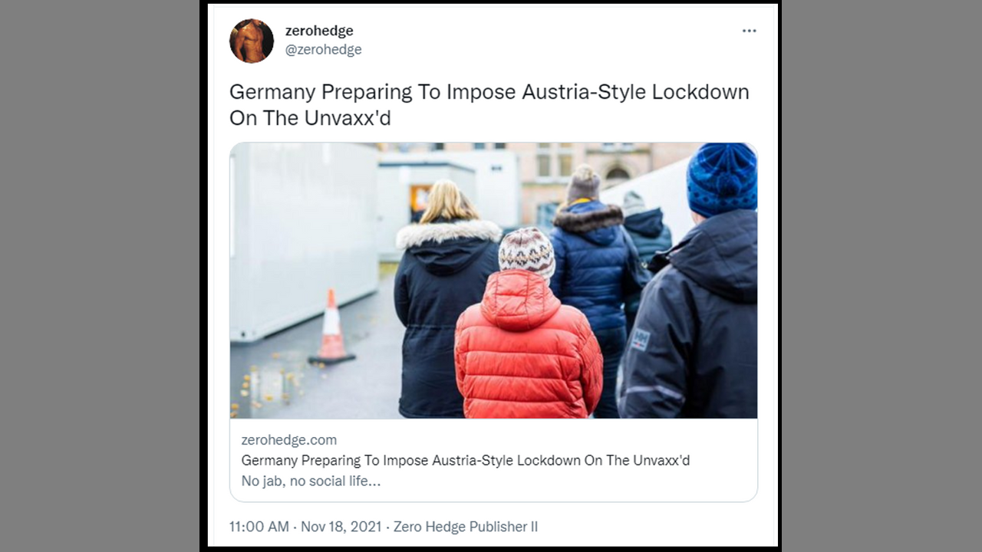Viewport: 982px width, 552px height.
Task: Open the @zerohedge handle
Action: point(323,50)
